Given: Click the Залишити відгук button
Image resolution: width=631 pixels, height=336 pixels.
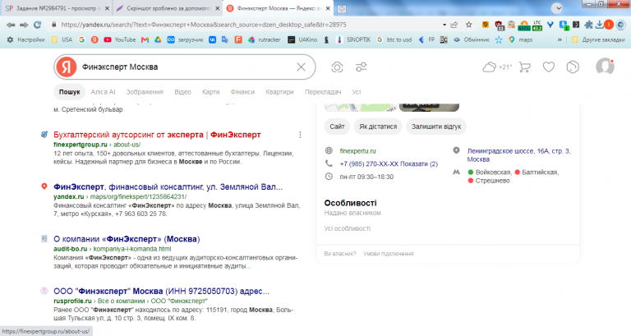Looking at the screenshot, I should click(436, 127).
